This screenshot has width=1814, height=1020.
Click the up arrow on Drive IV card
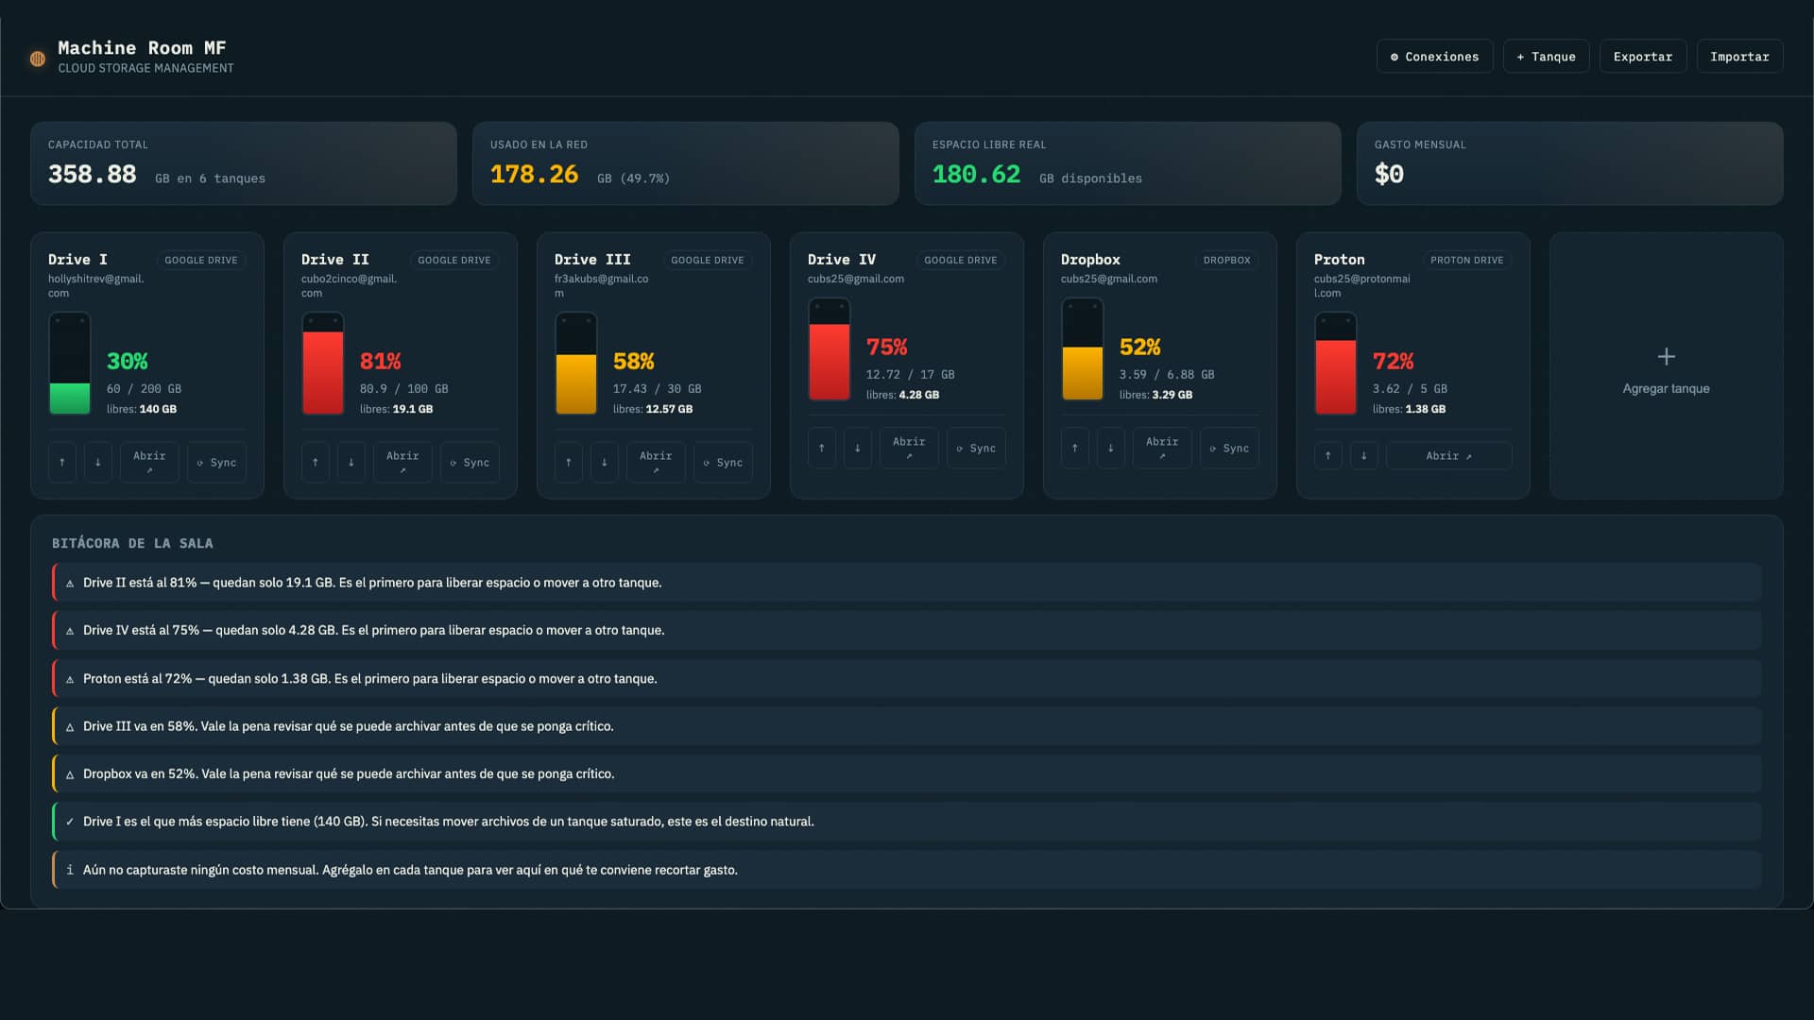point(822,449)
